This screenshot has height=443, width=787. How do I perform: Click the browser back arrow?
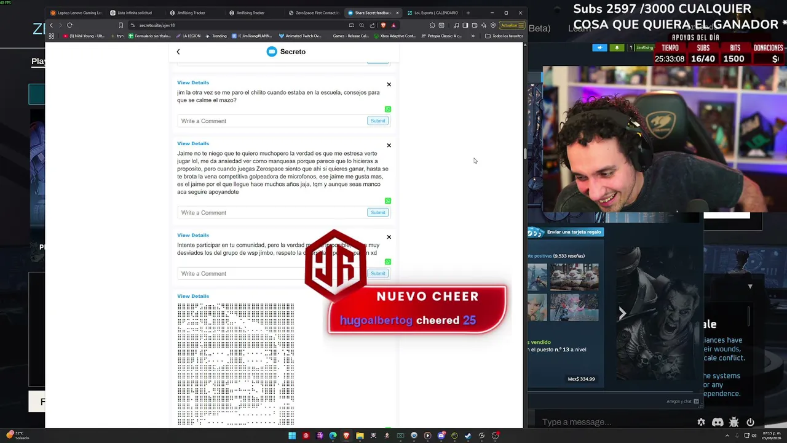51,25
